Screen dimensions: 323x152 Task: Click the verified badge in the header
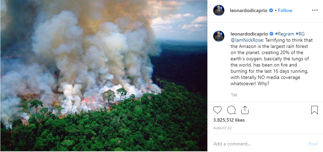271,10
